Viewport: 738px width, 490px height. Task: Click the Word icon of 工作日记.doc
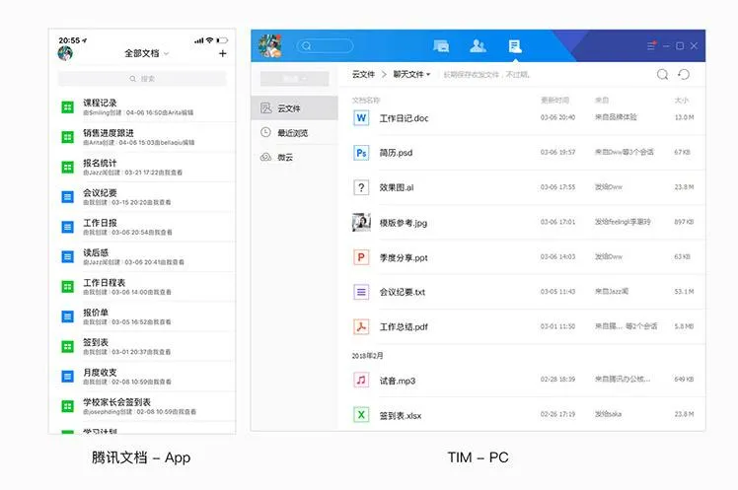(361, 117)
